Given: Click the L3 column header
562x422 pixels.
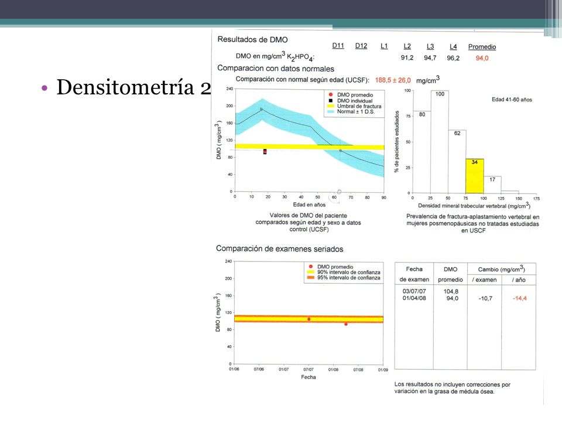Looking at the screenshot, I should (430, 46).
